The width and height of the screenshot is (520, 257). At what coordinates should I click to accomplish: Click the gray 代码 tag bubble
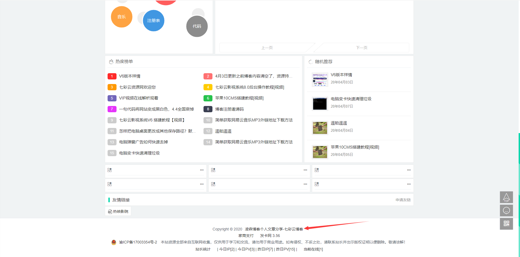[x=197, y=26]
